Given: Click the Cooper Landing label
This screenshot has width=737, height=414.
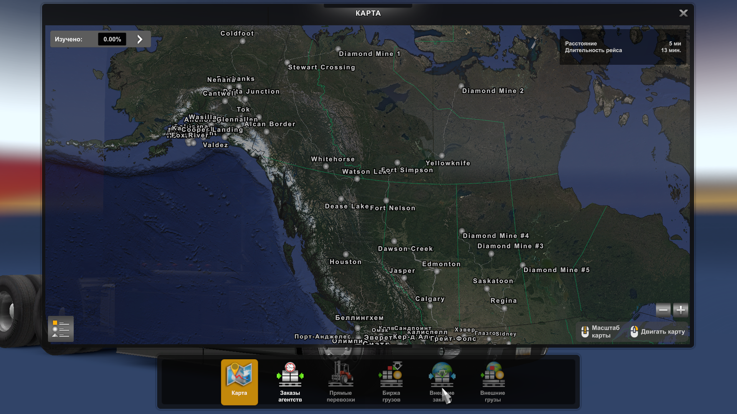Looking at the screenshot, I should click(x=212, y=130).
